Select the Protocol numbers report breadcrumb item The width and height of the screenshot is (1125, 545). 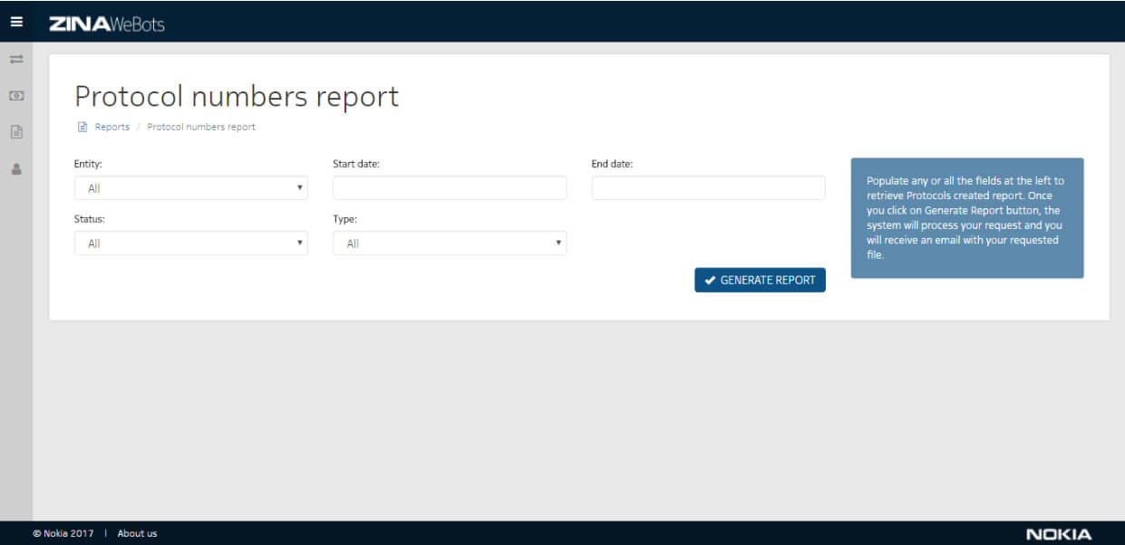(201, 127)
